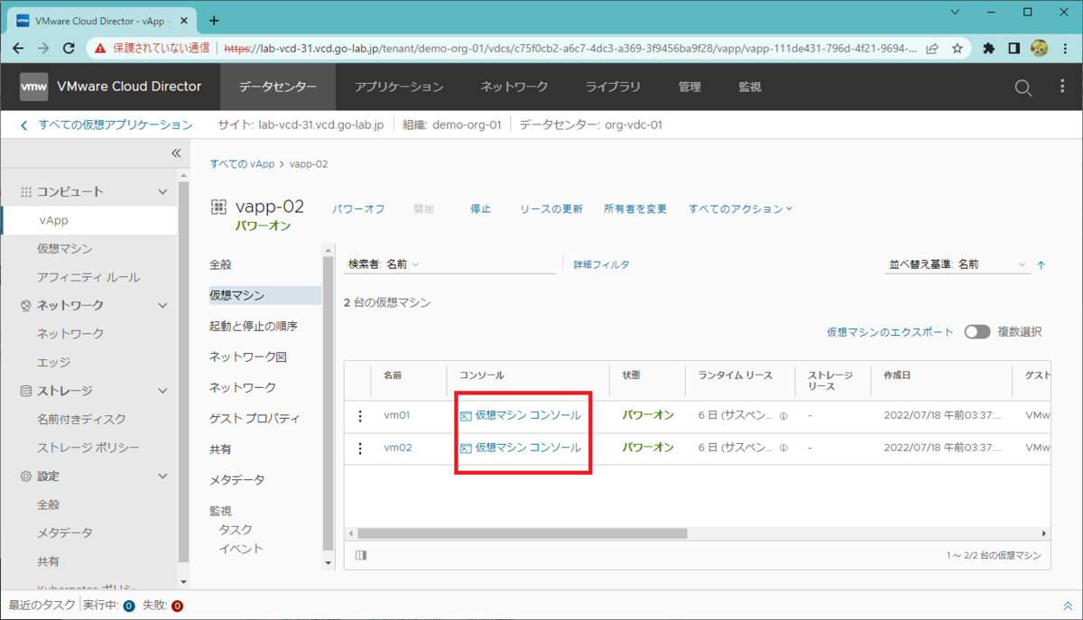
Task: Open the 並べ替え基準 名前 dropdown
Action: point(958,264)
